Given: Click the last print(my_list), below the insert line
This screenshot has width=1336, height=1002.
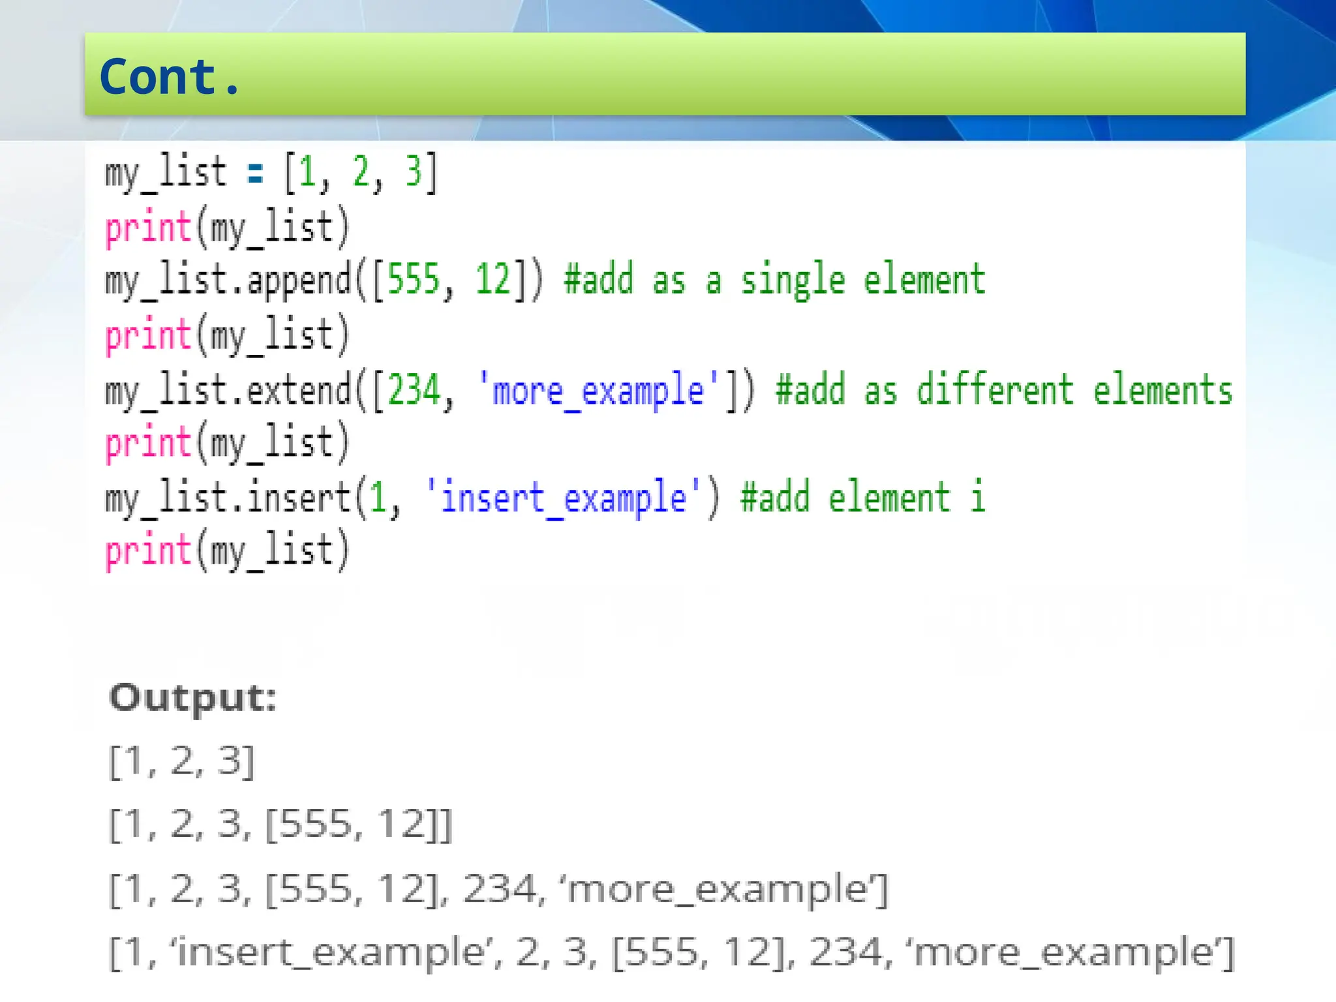Looking at the screenshot, I should 228,550.
